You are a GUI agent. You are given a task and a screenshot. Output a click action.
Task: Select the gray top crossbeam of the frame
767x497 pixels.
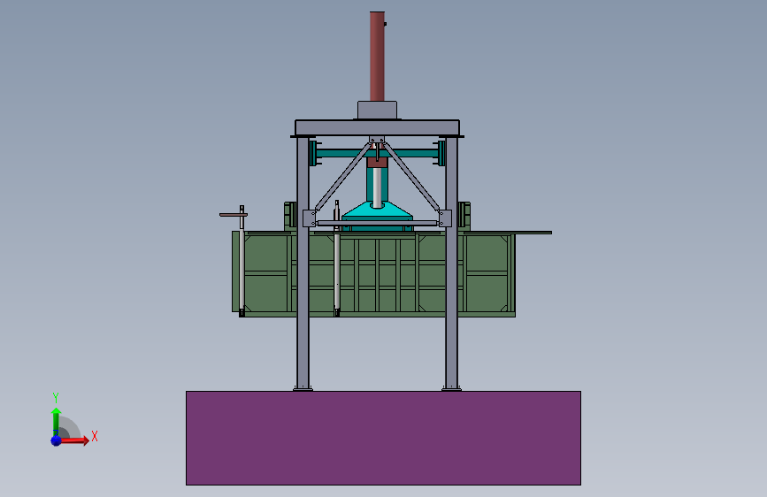tap(377, 127)
